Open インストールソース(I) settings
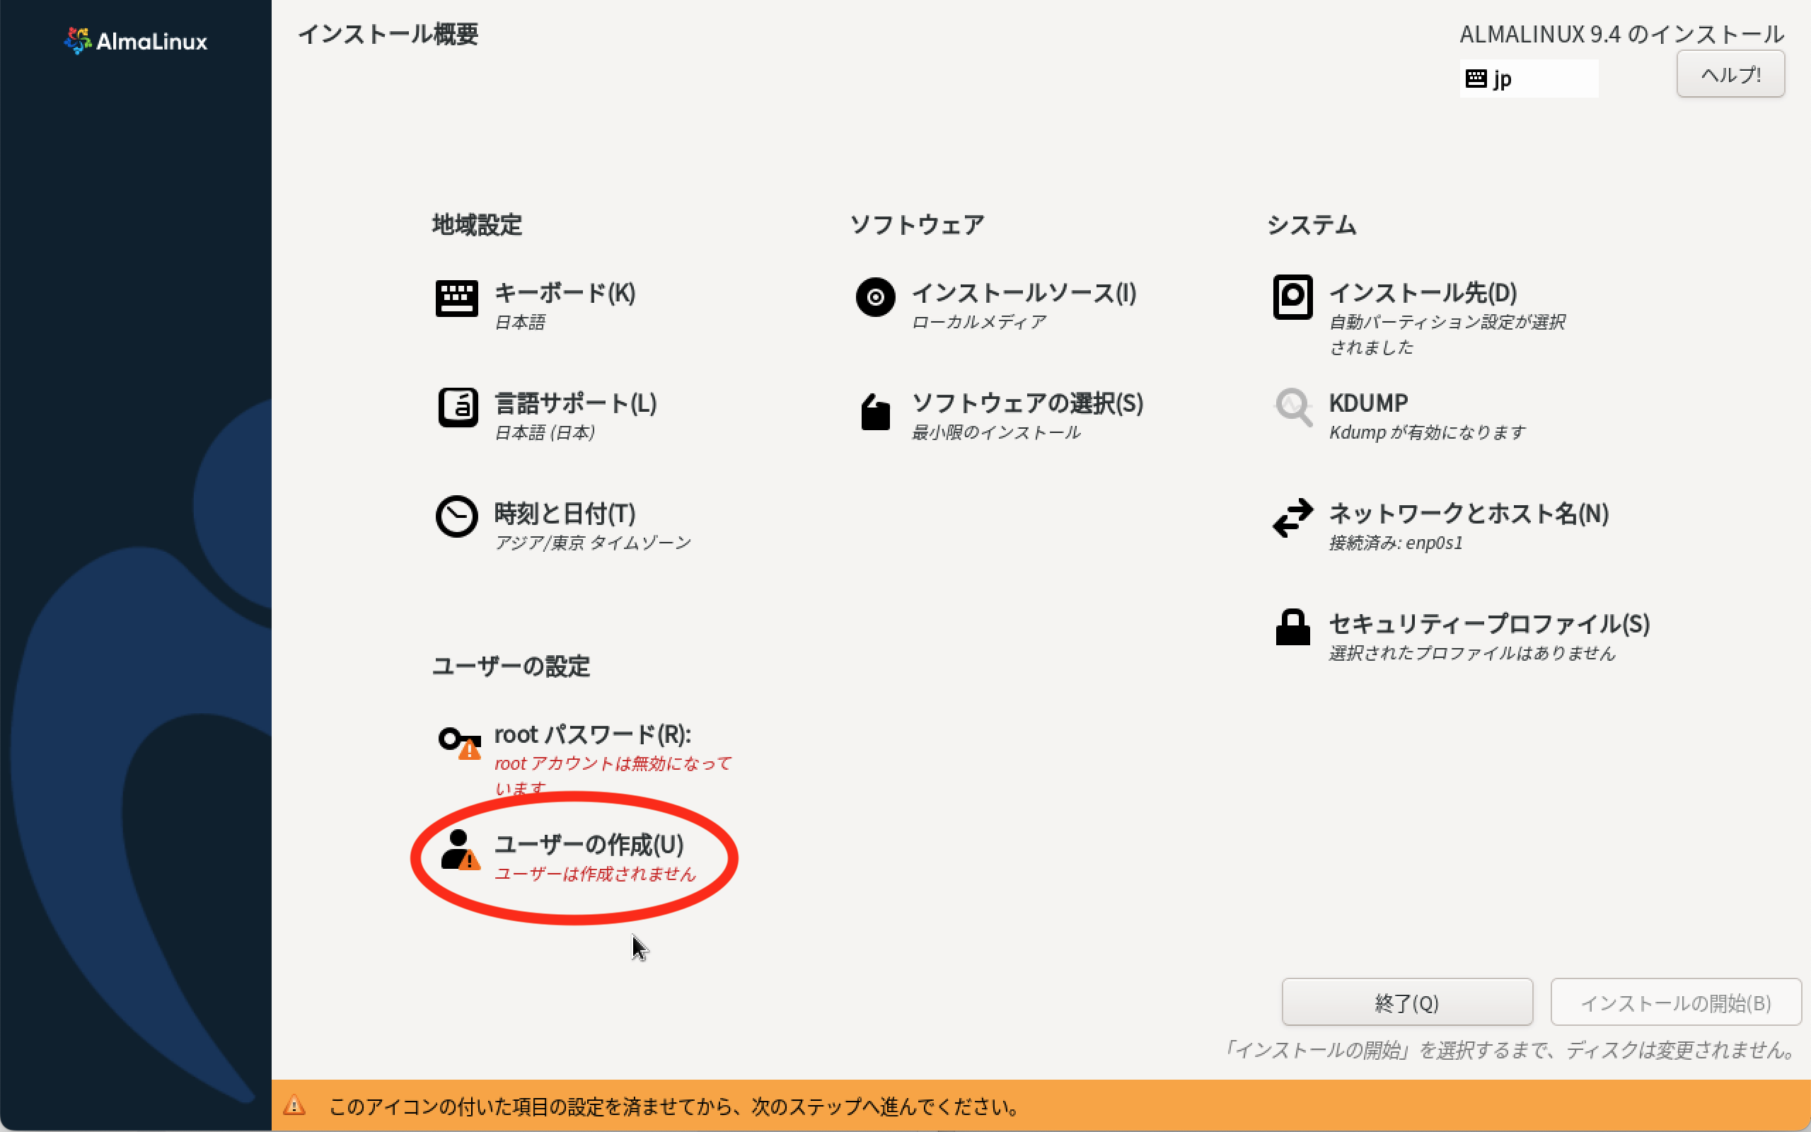The width and height of the screenshot is (1811, 1132). click(x=1024, y=293)
